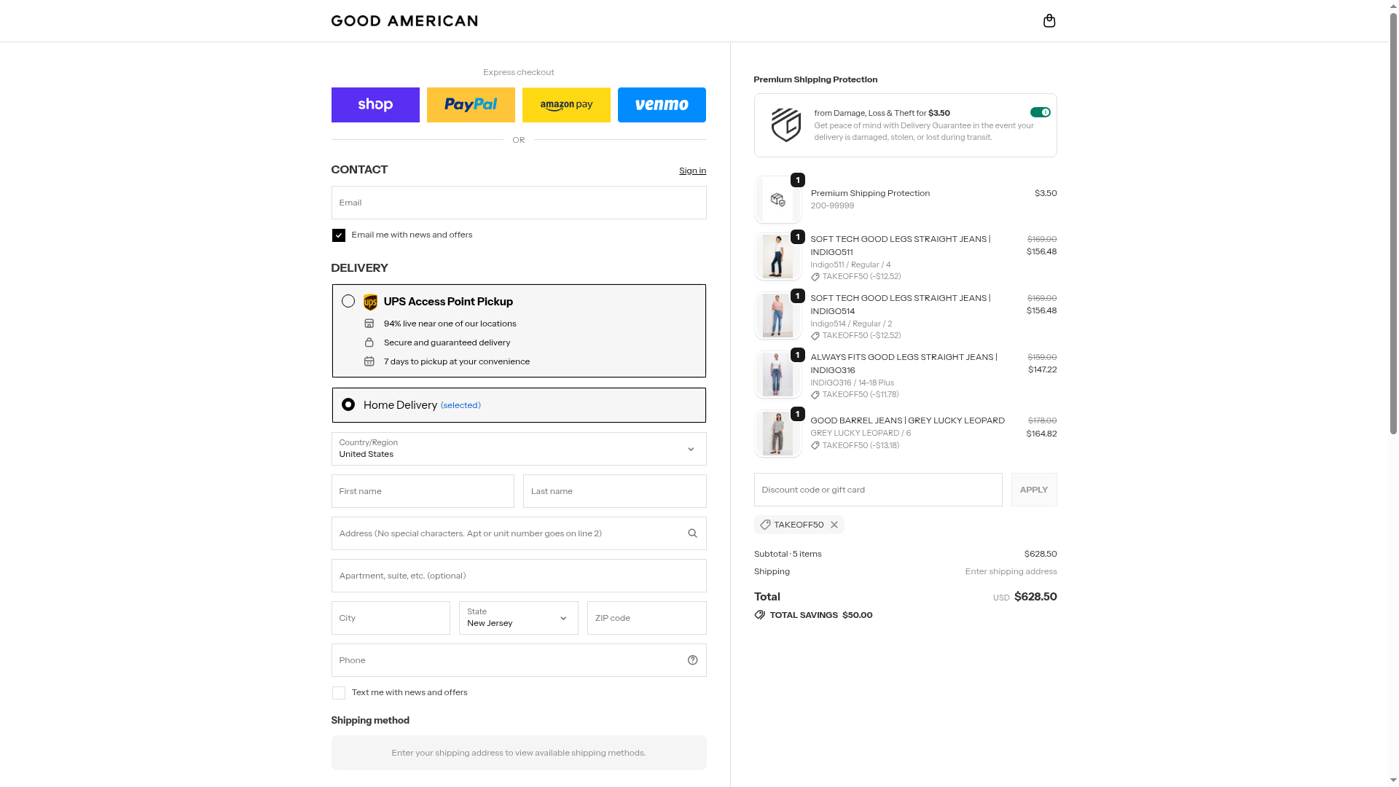Screen dimensions: 1399x787
Task: Select UPS Access Point Pickup option
Action: pos(348,301)
